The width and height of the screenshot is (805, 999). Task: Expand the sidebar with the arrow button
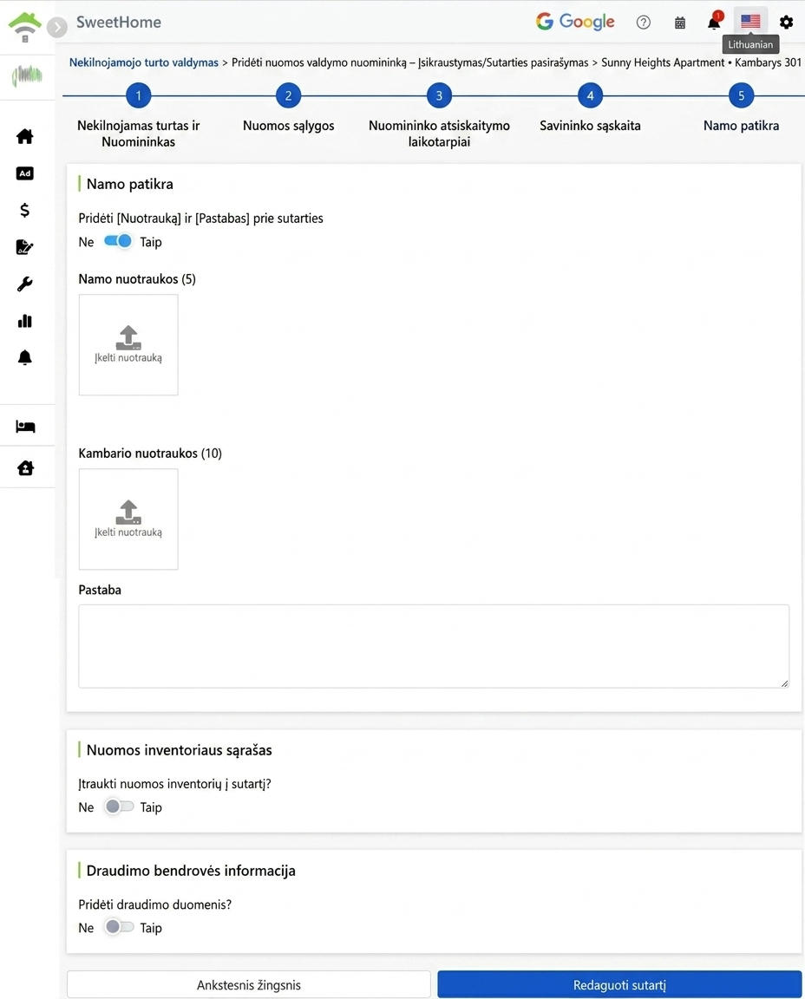pyautogui.click(x=57, y=27)
